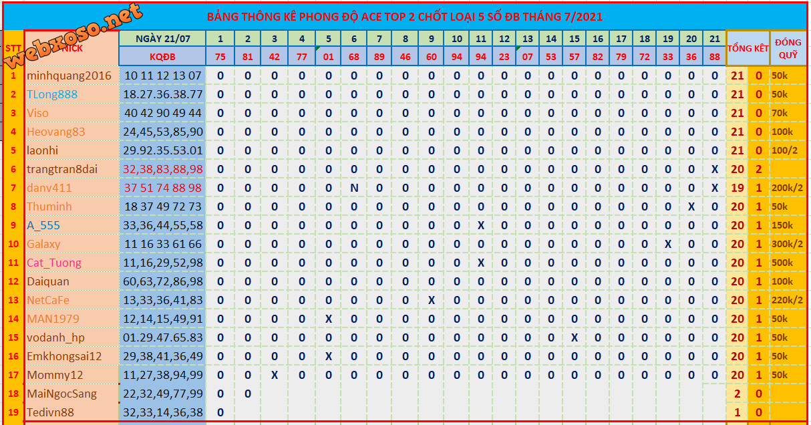Click the trangtran8dai nick cell
The width and height of the screenshot is (811, 425).
[71, 169]
